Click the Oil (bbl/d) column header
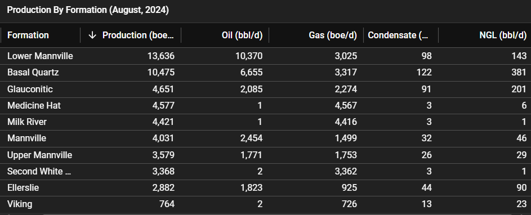This screenshot has width=531, height=215. coord(242,35)
